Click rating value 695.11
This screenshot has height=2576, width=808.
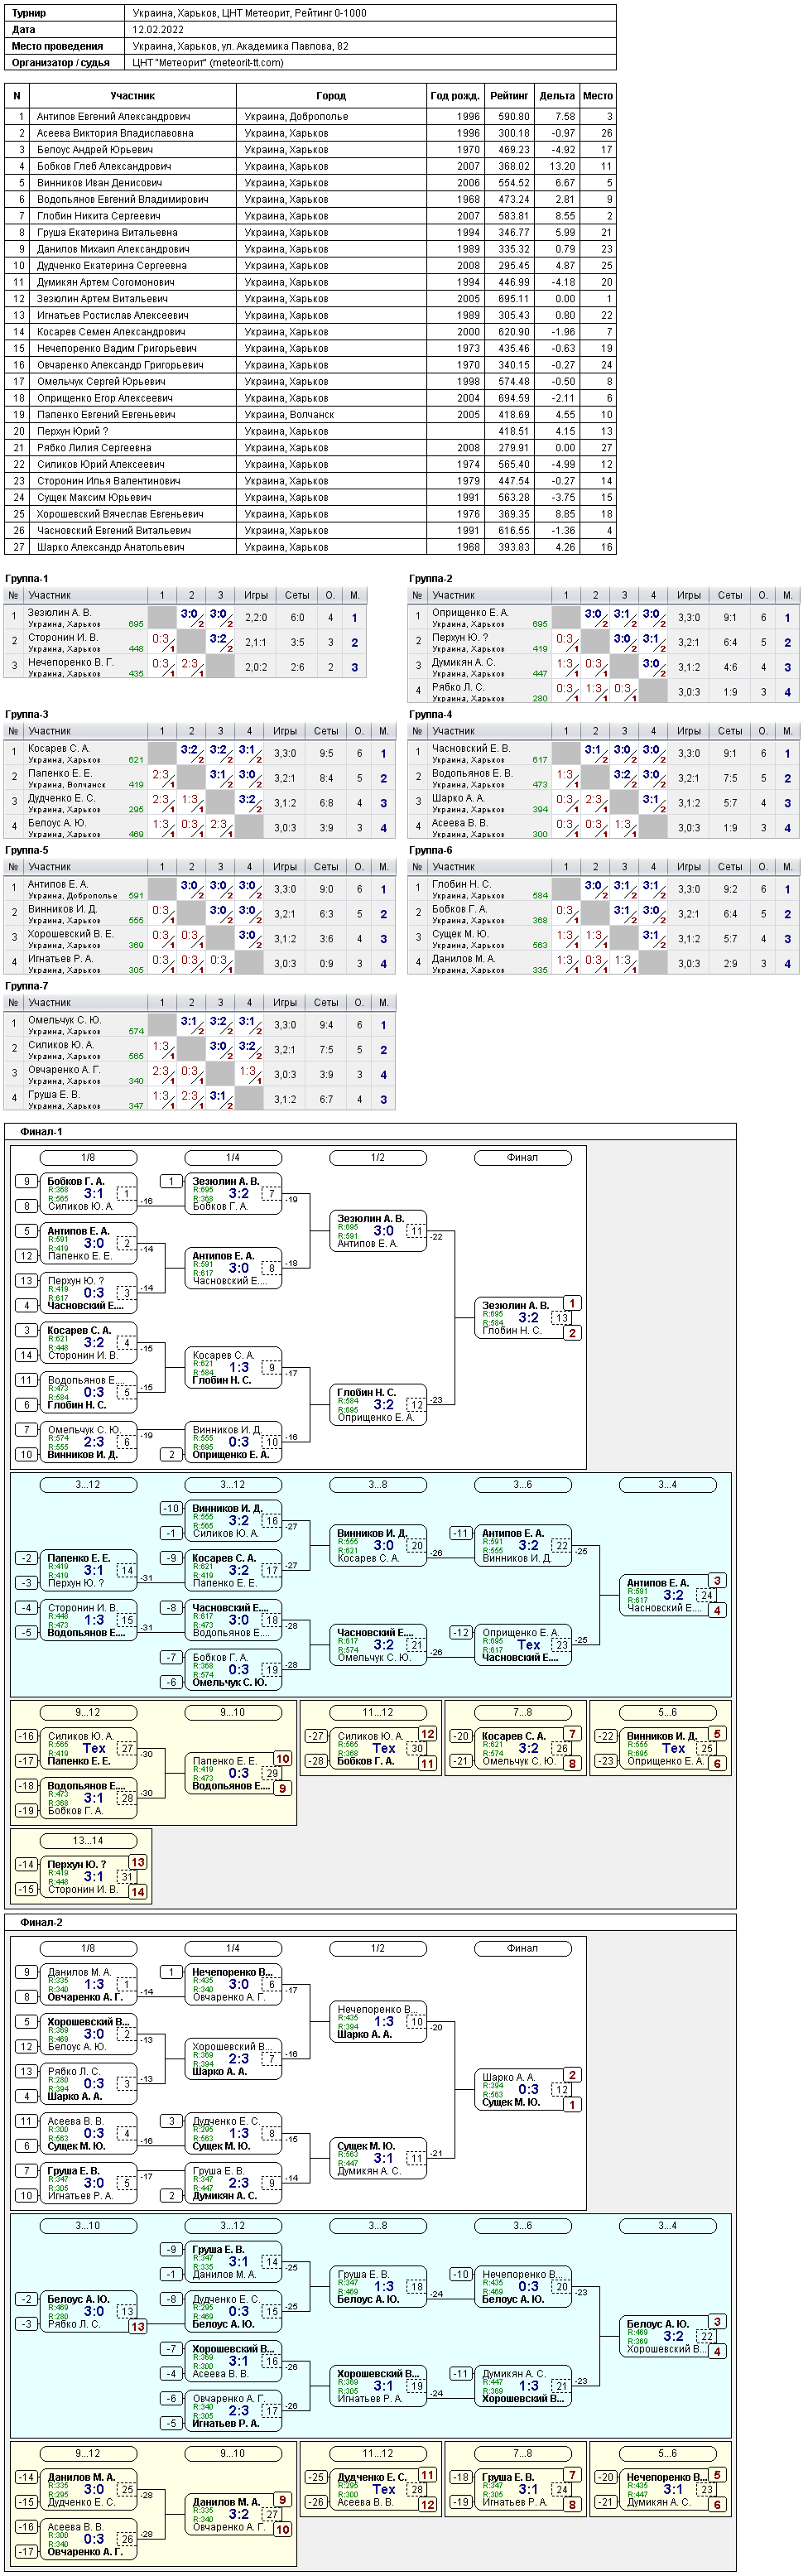pos(514,298)
